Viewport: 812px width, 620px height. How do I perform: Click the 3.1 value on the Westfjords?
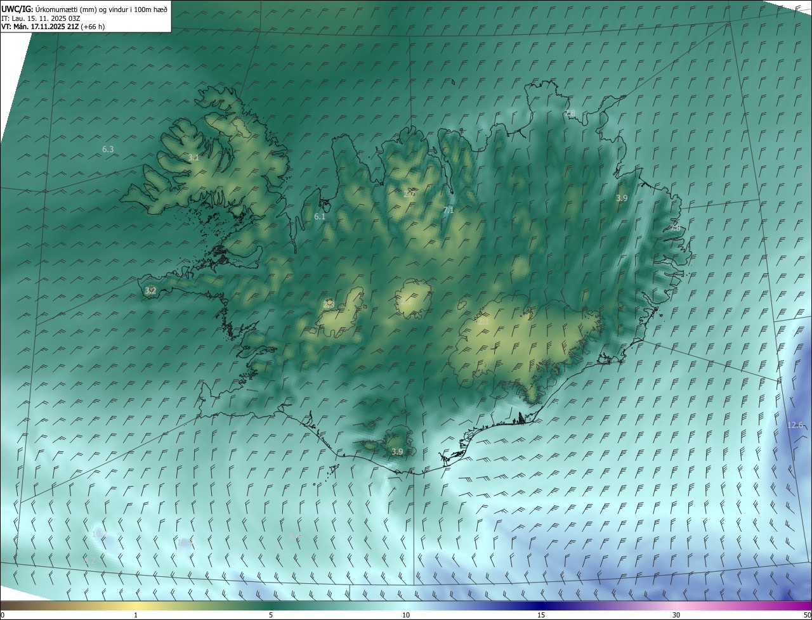click(x=193, y=158)
